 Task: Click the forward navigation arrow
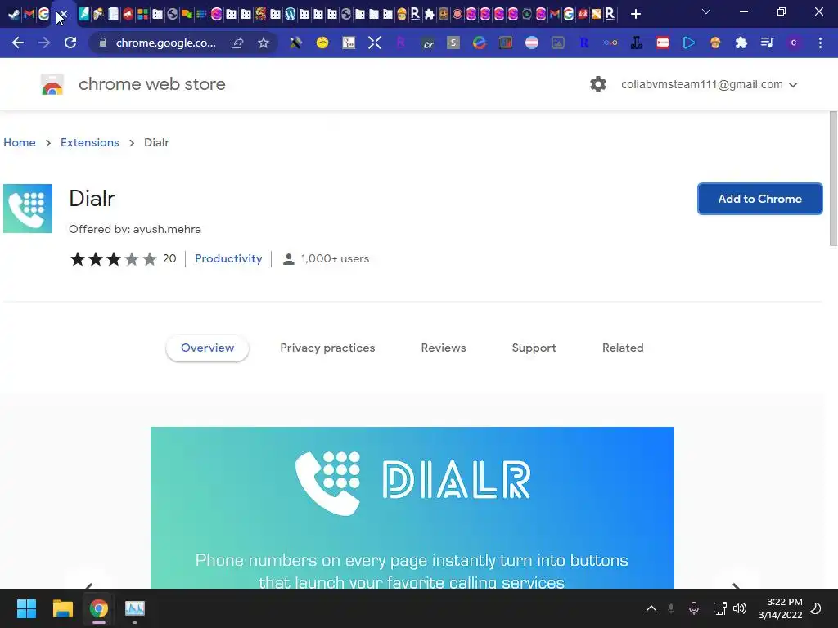tap(44, 43)
